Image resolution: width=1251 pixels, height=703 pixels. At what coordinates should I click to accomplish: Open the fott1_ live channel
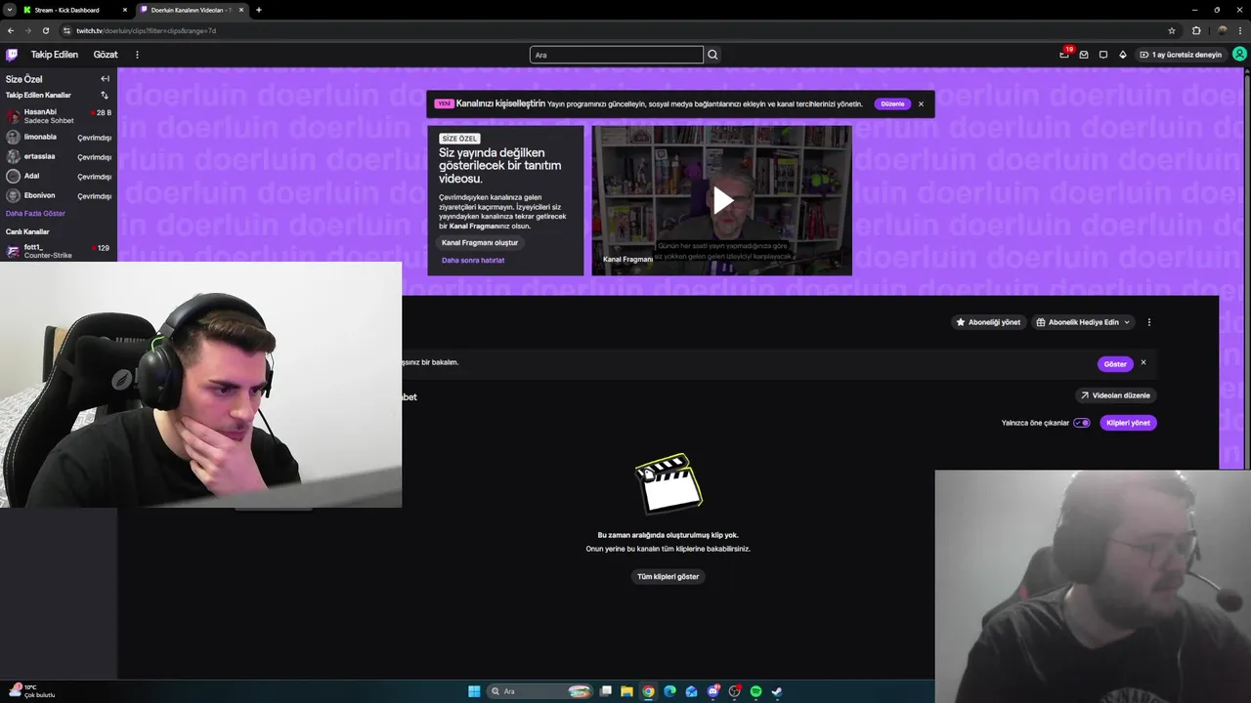[x=59, y=251]
